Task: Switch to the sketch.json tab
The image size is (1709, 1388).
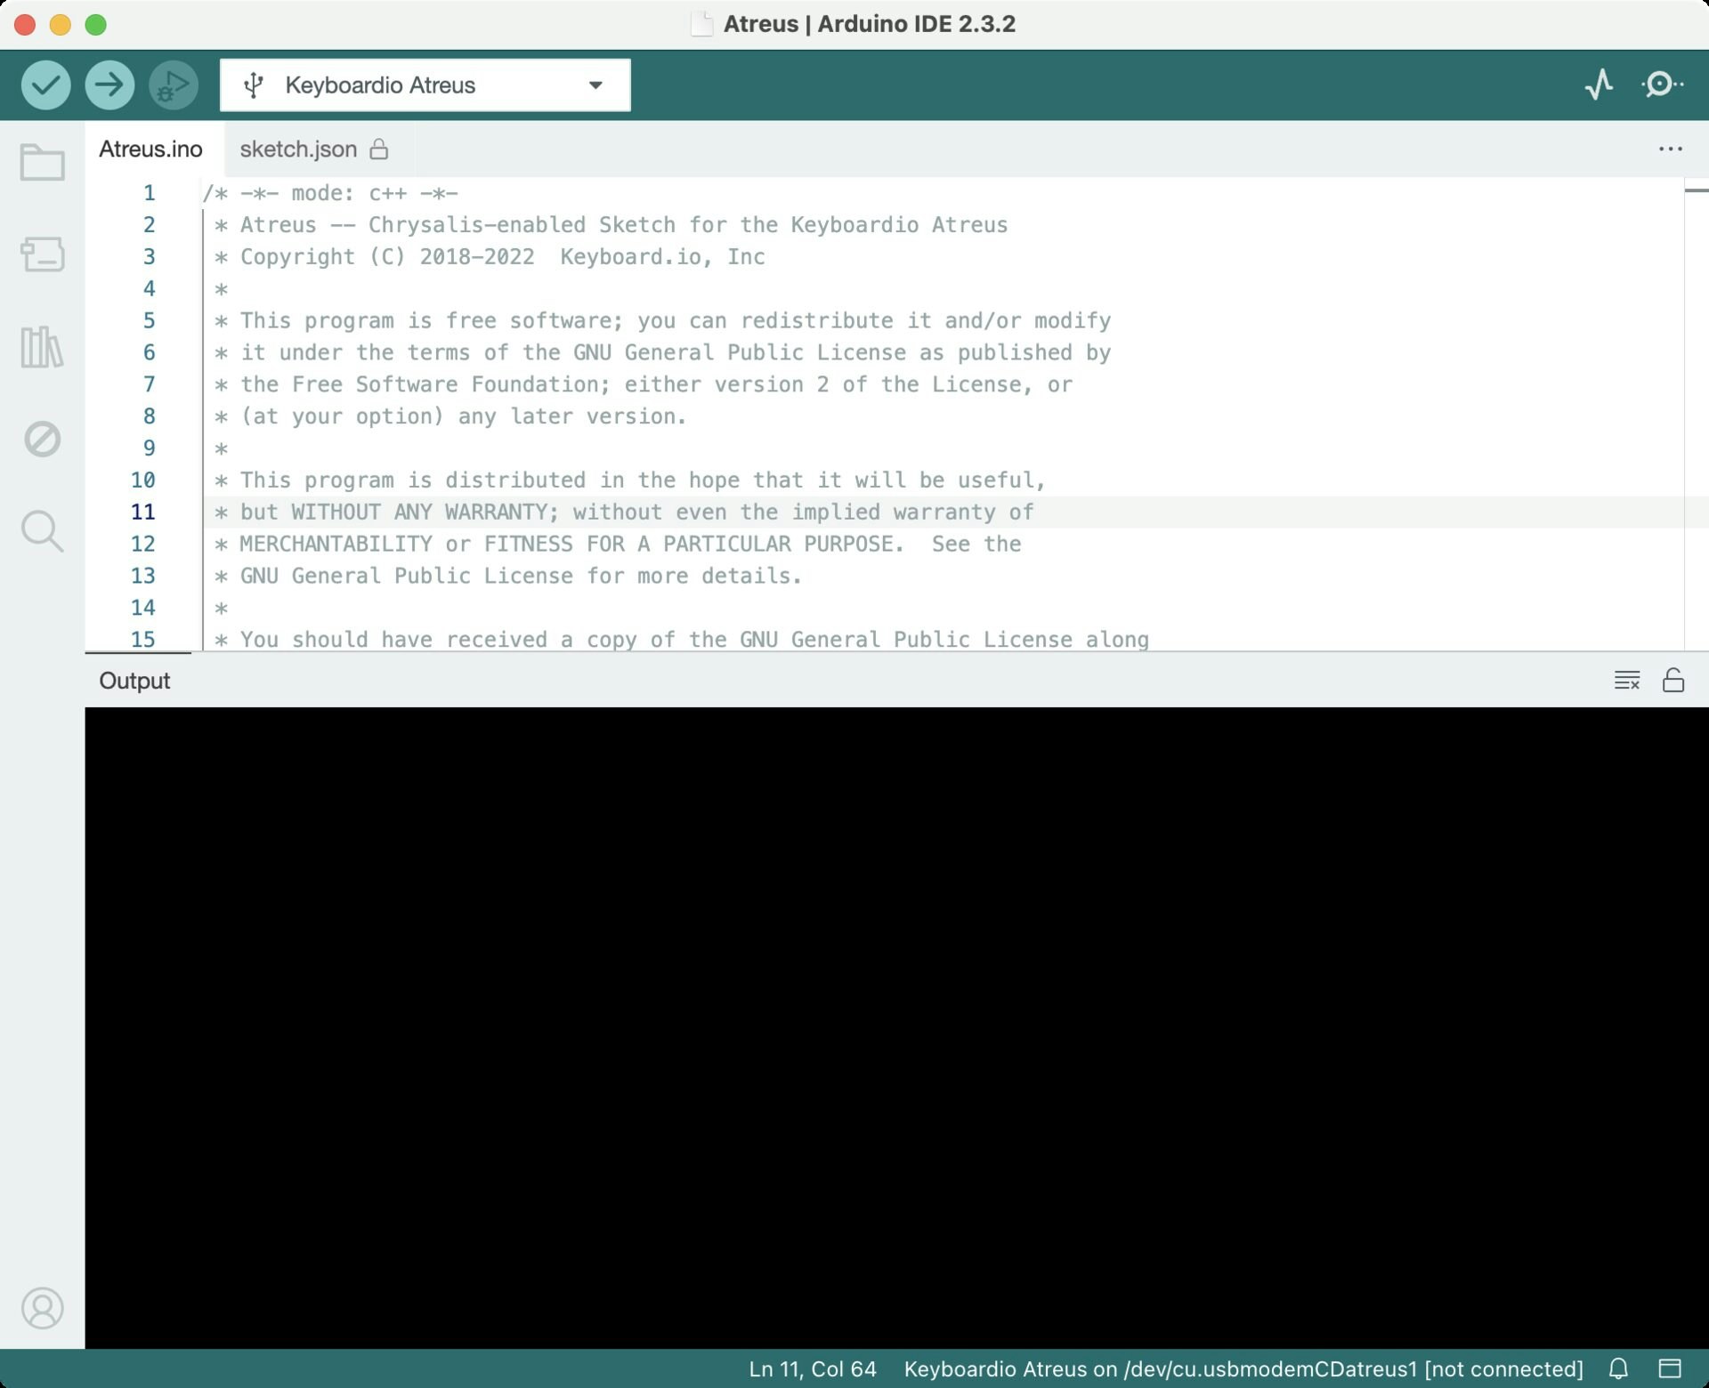Action: [298, 149]
